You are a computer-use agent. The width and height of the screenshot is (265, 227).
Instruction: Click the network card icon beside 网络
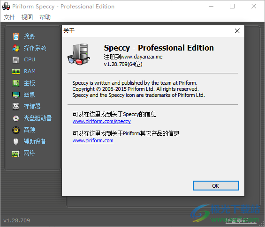coord(16,154)
